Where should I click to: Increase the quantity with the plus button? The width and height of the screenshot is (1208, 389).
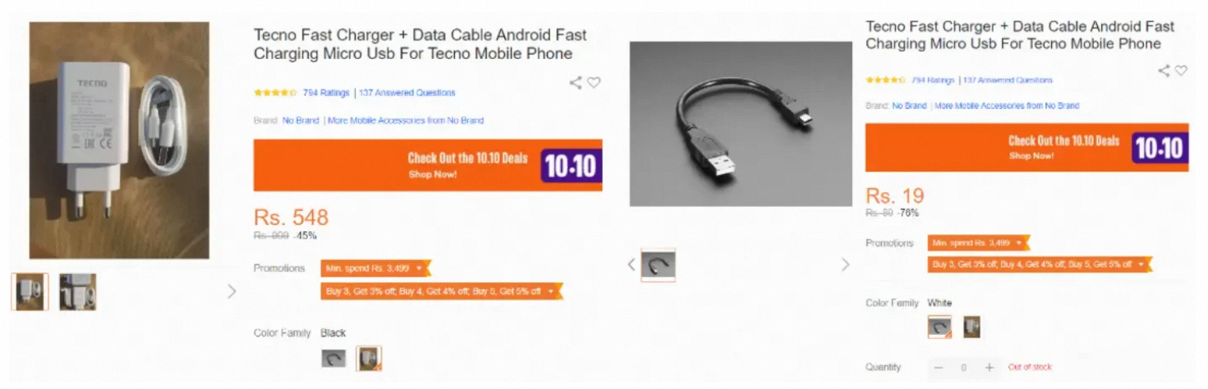pos(990,368)
